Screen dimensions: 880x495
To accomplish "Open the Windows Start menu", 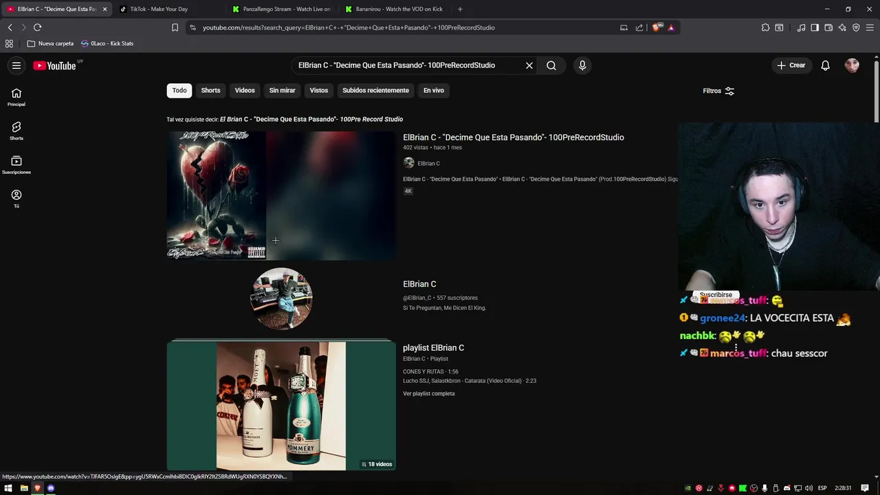I will (8, 488).
